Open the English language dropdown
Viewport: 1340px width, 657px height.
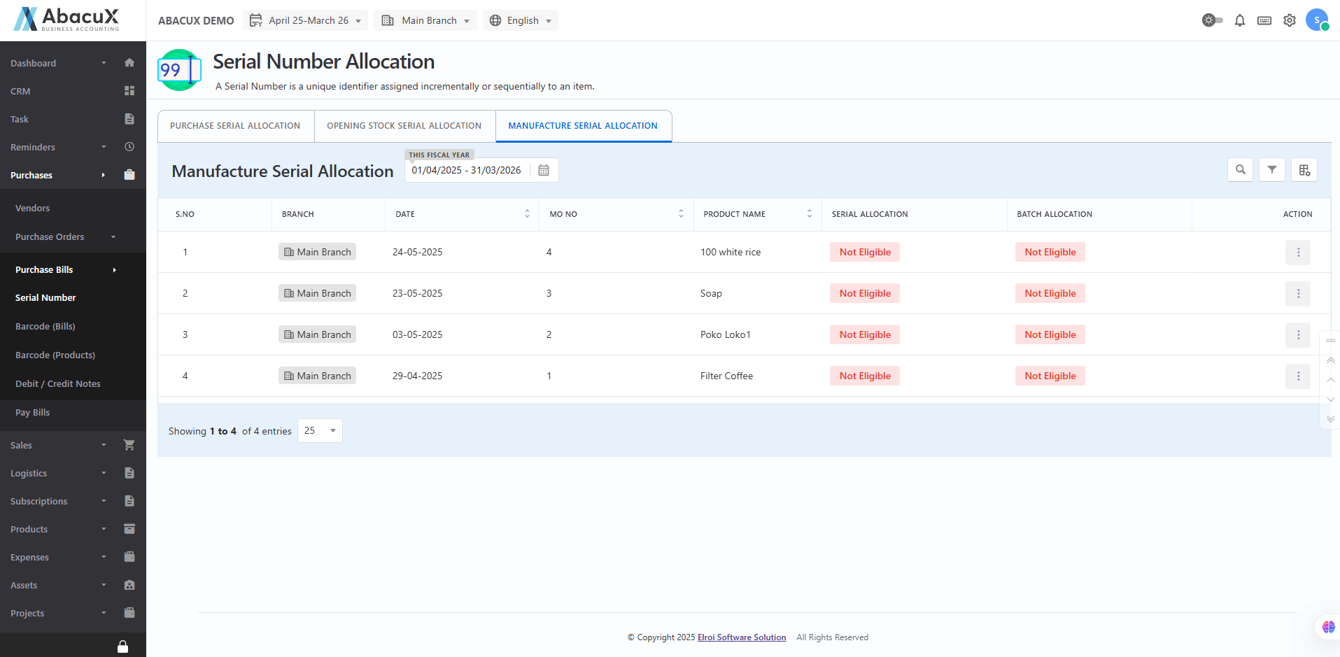point(520,20)
